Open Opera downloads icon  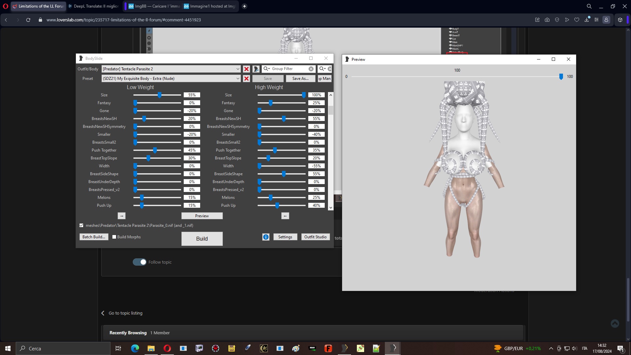pos(587,20)
